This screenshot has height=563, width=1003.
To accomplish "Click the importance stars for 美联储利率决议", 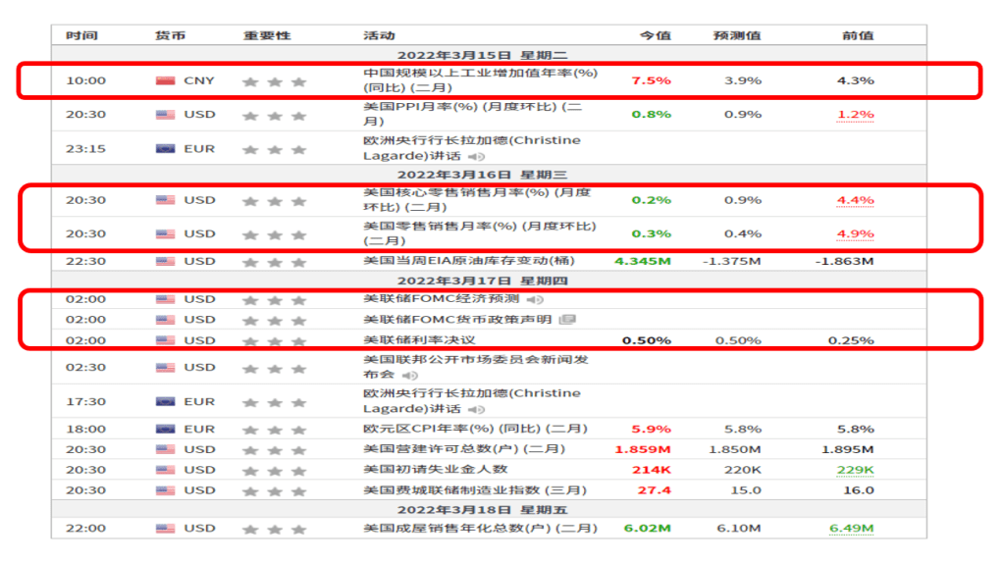I will (x=275, y=340).
